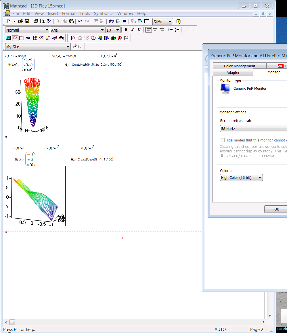Insert a vector field plot
The image size is (287, 333).
(127, 38)
